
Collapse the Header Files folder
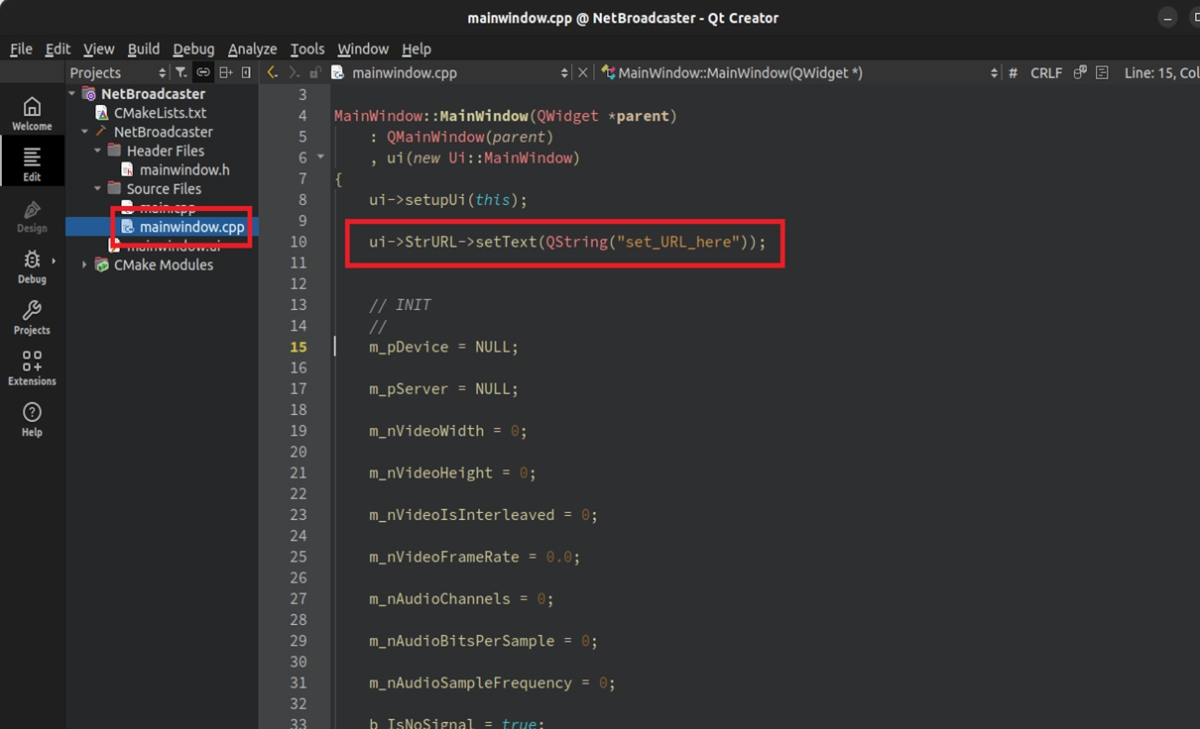(x=98, y=151)
